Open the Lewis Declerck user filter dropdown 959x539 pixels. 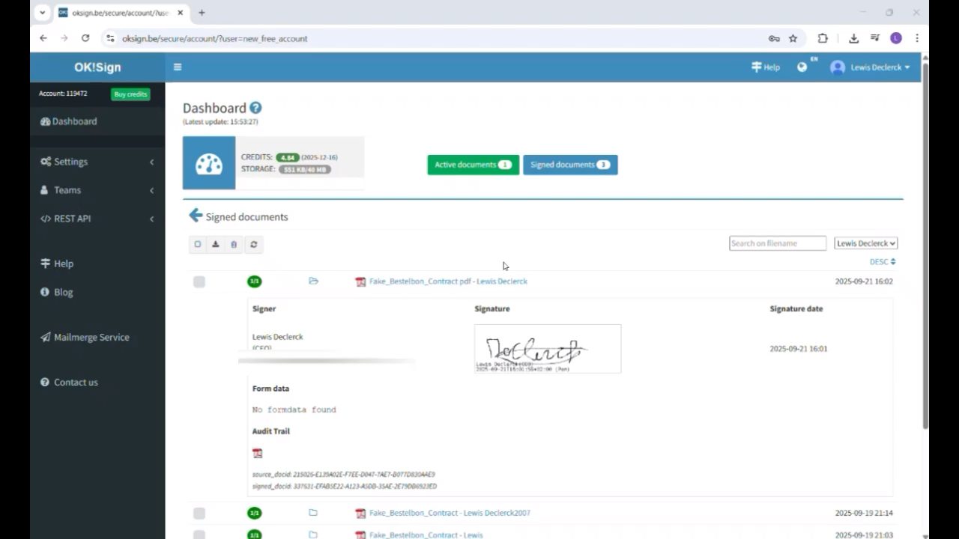point(865,243)
